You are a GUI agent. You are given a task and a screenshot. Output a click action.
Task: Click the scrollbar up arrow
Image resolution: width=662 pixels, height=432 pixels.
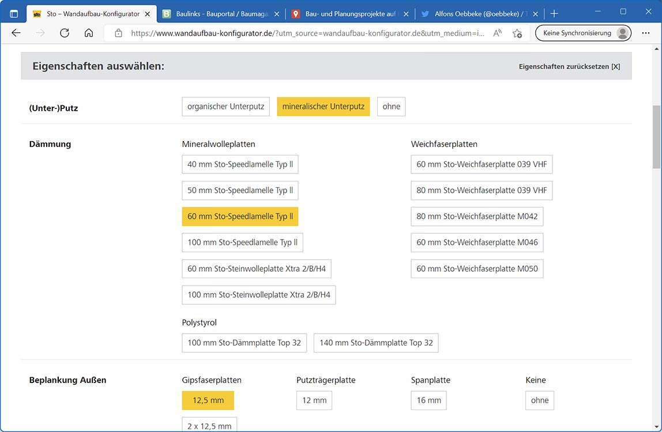pyautogui.click(x=656, y=49)
